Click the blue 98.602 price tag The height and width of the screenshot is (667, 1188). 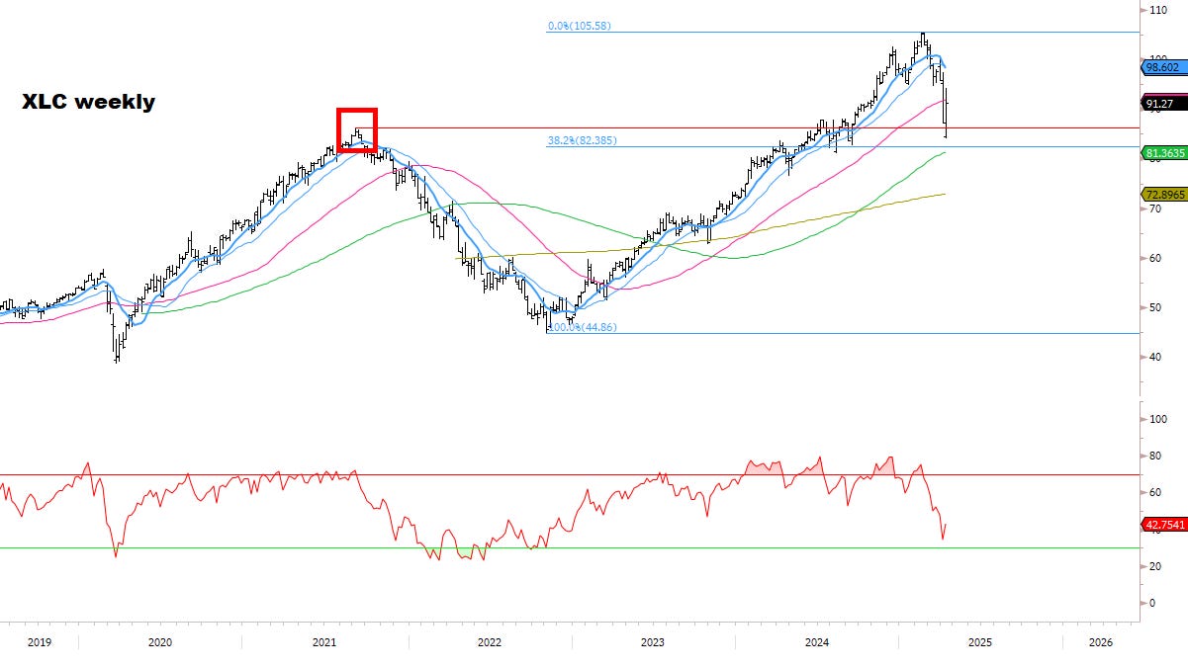[x=1162, y=68]
